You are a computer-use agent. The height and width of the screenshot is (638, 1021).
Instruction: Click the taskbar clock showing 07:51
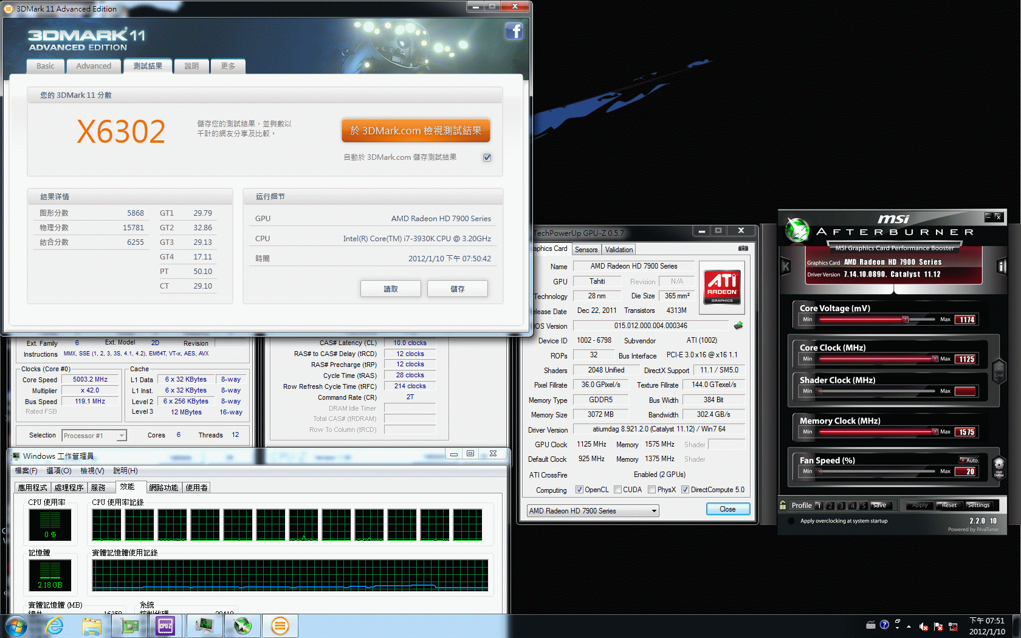987,626
